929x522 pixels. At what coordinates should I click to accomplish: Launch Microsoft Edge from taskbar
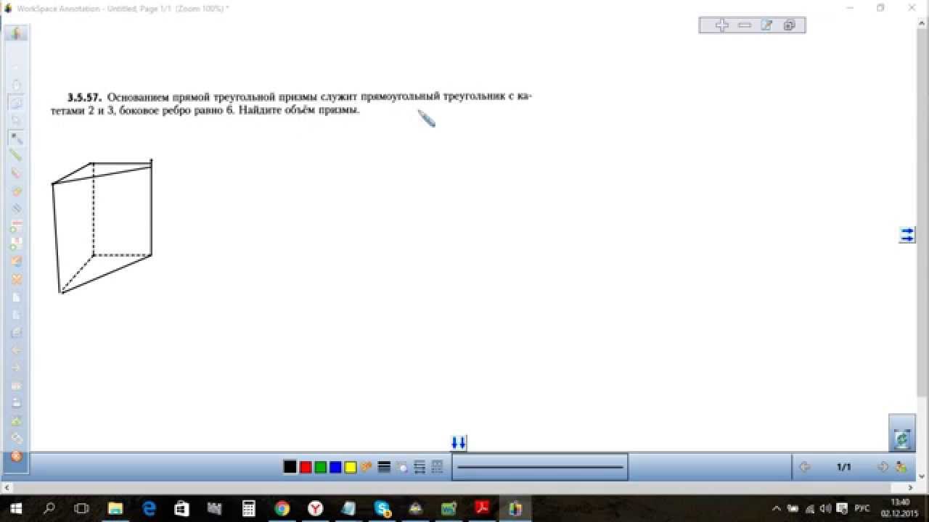point(149,508)
